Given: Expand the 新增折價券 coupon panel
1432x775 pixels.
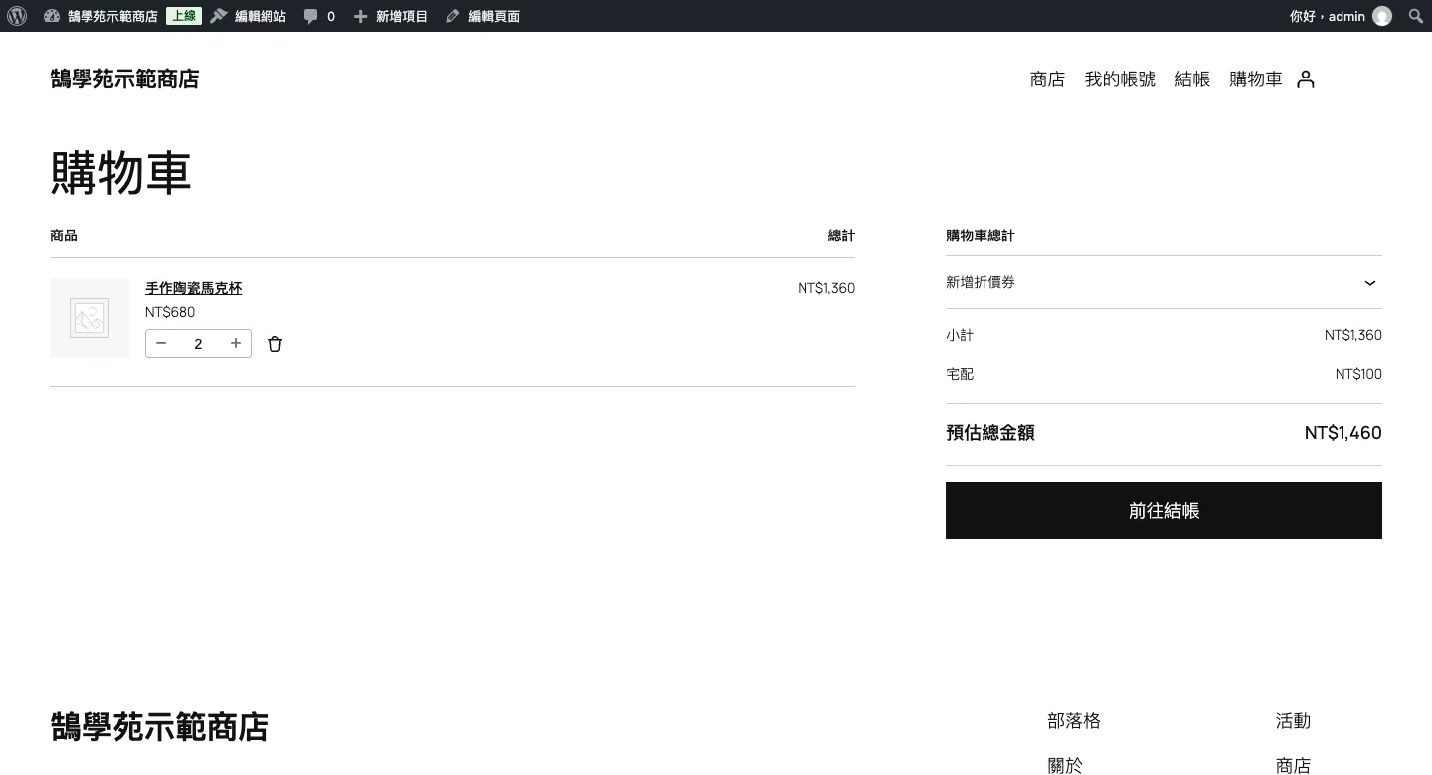Looking at the screenshot, I should 1163,283.
